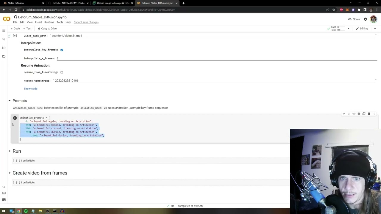This screenshot has height=214, width=381.
Task: Click Cannot save changes link
Action: click(86, 22)
